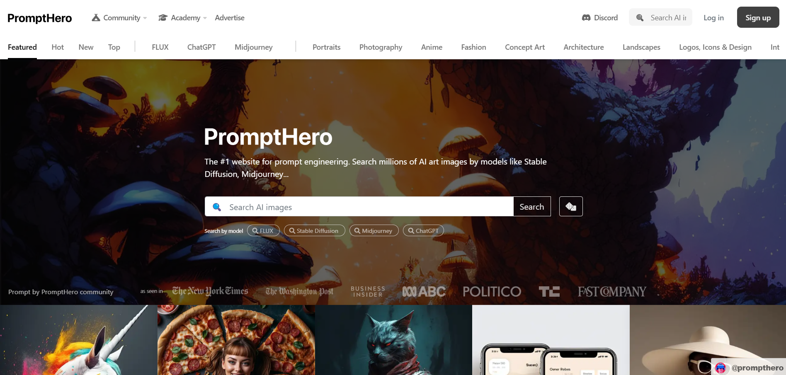Screen dimensions: 786x375
Task: Open the Photography category tab
Action: point(381,47)
